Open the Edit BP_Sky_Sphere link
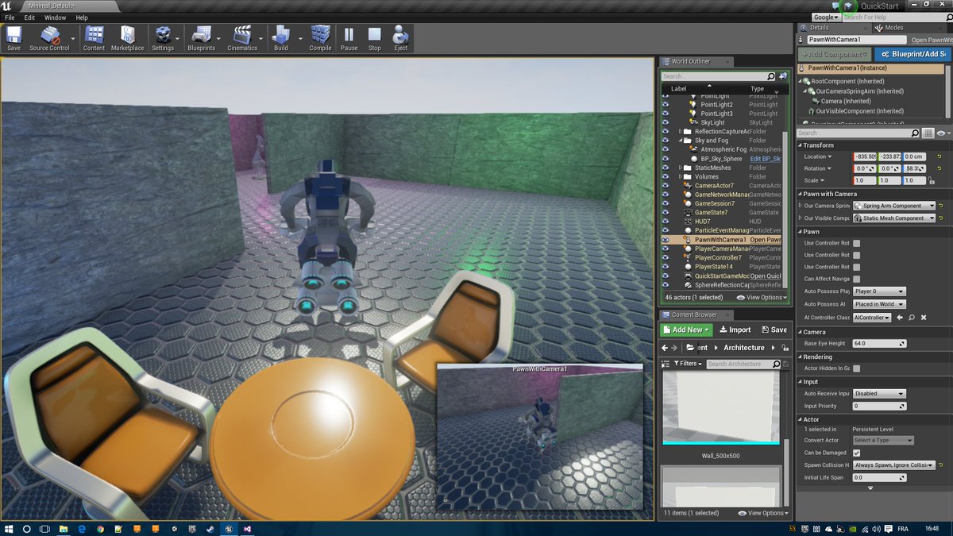The width and height of the screenshot is (953, 536). coord(766,159)
